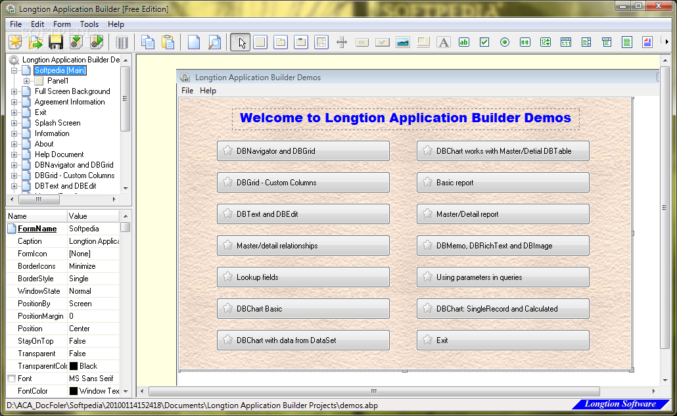Select the splitter cross tool
Screen dimensions: 677x416
342,42
